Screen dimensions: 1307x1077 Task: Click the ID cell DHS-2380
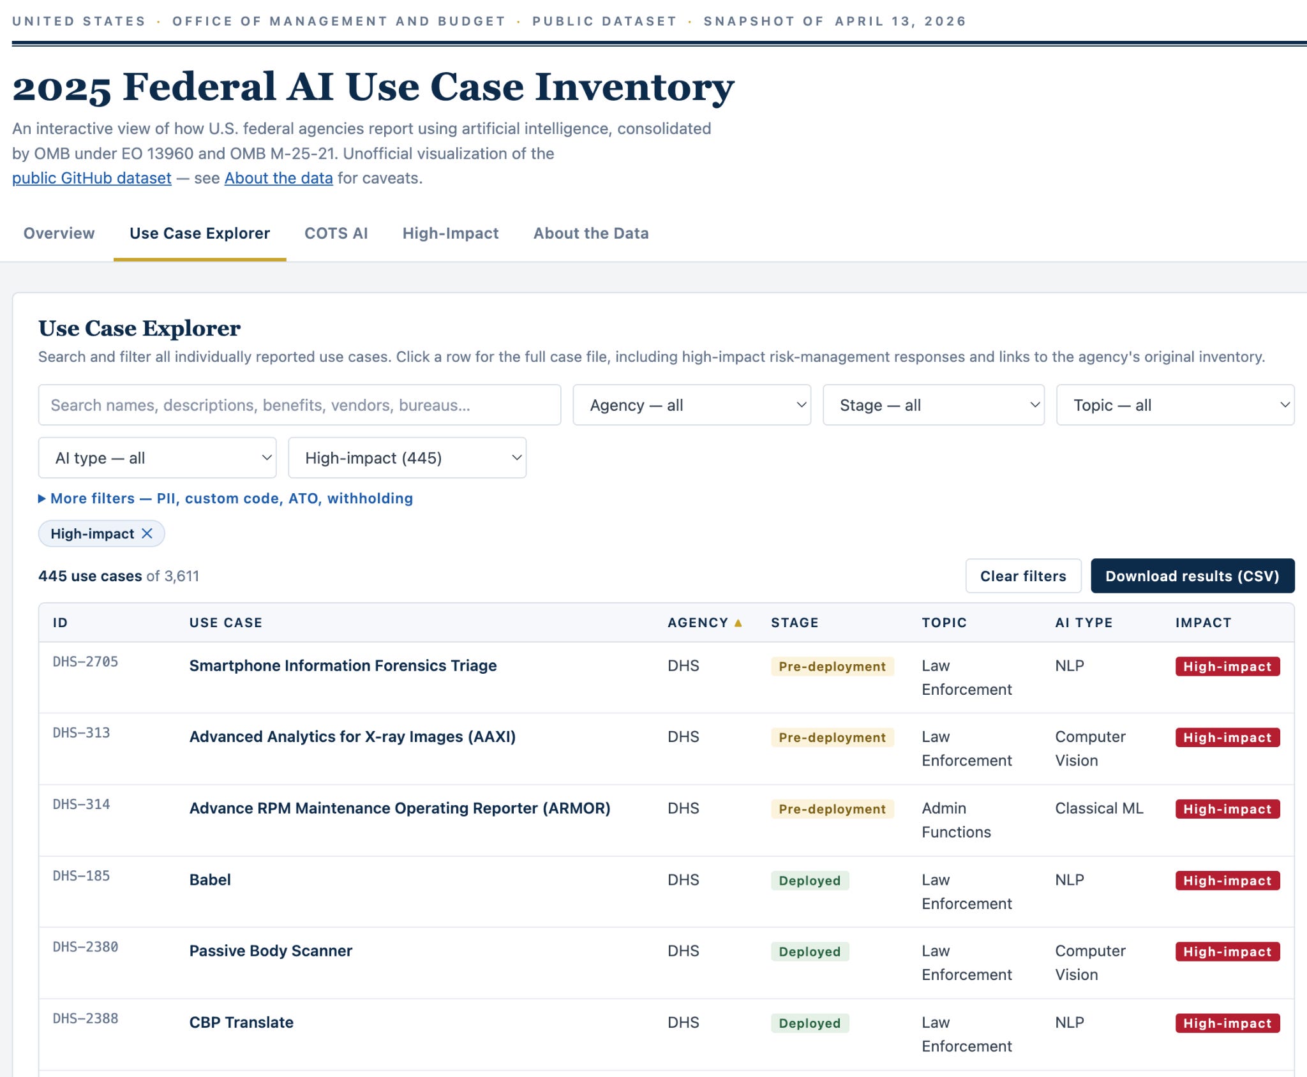click(x=86, y=947)
